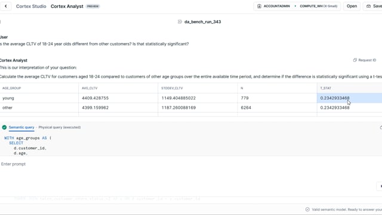Select highlighted T_STAT cell in young row
Screen dimensions: 382x215
349,98
